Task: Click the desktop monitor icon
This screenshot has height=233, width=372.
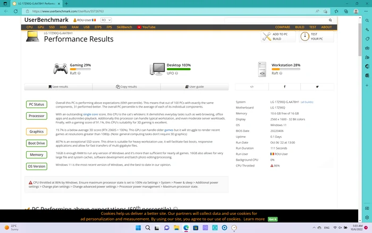Action: 157,69
